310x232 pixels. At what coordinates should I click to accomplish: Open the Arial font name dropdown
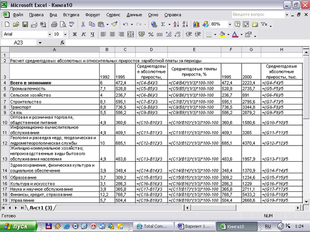[49, 34]
